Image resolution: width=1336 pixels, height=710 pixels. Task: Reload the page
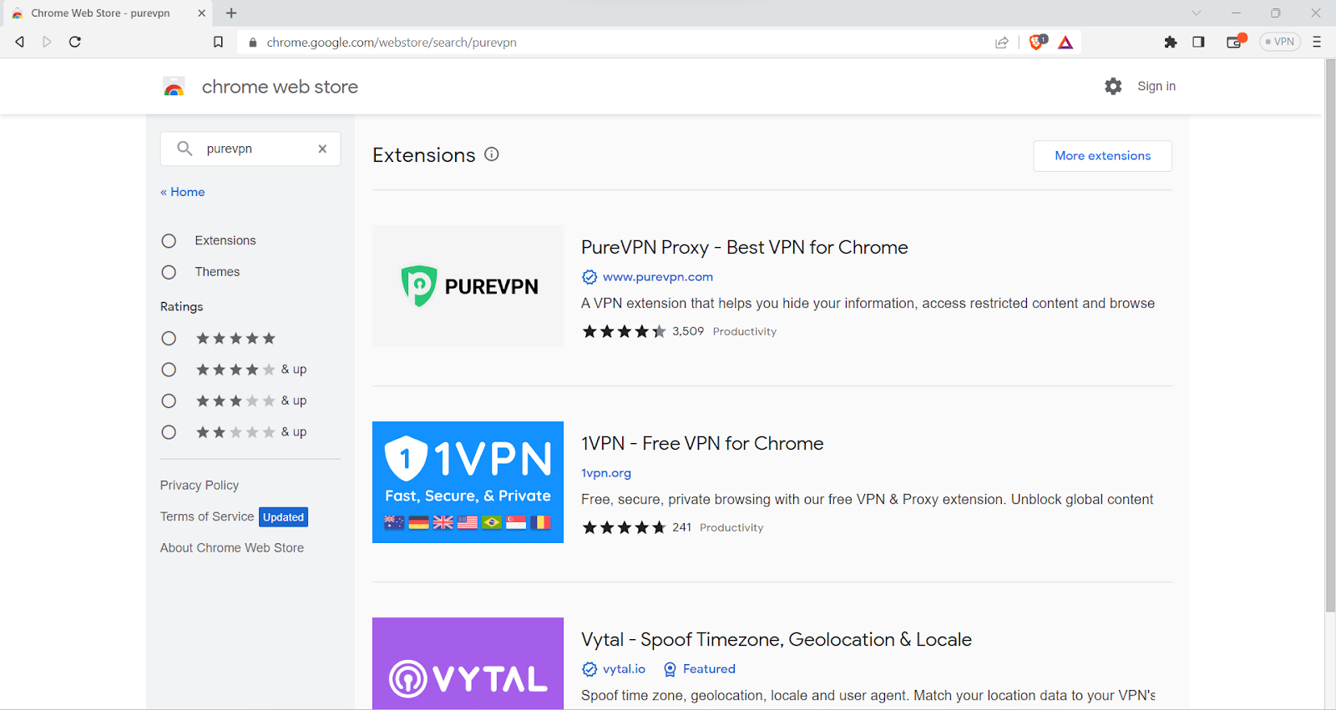[75, 42]
